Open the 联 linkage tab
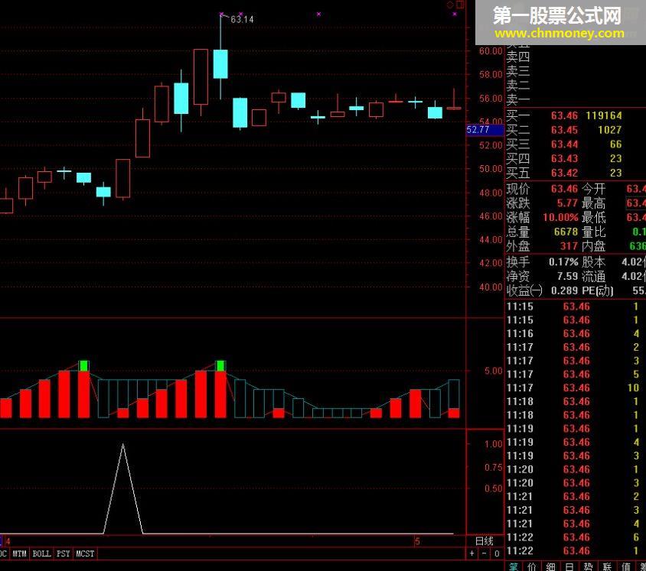The height and width of the screenshot is (571, 646). point(607,566)
